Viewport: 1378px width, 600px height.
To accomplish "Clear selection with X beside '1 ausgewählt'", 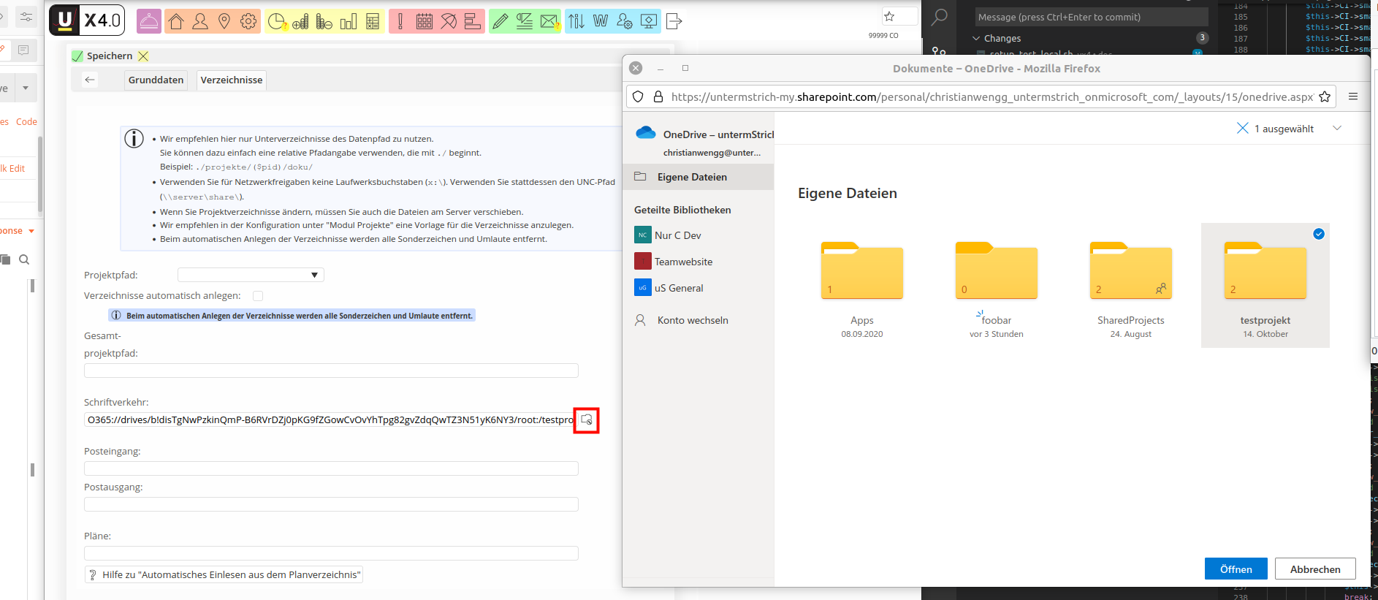I will [x=1242, y=129].
